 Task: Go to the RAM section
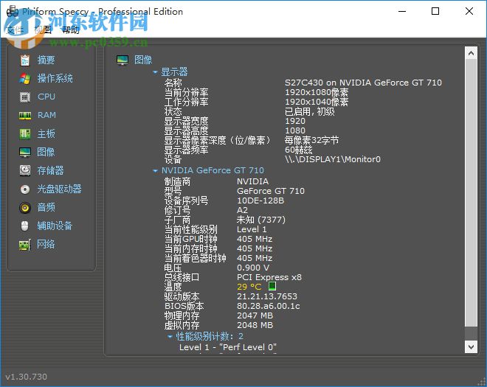coord(46,115)
